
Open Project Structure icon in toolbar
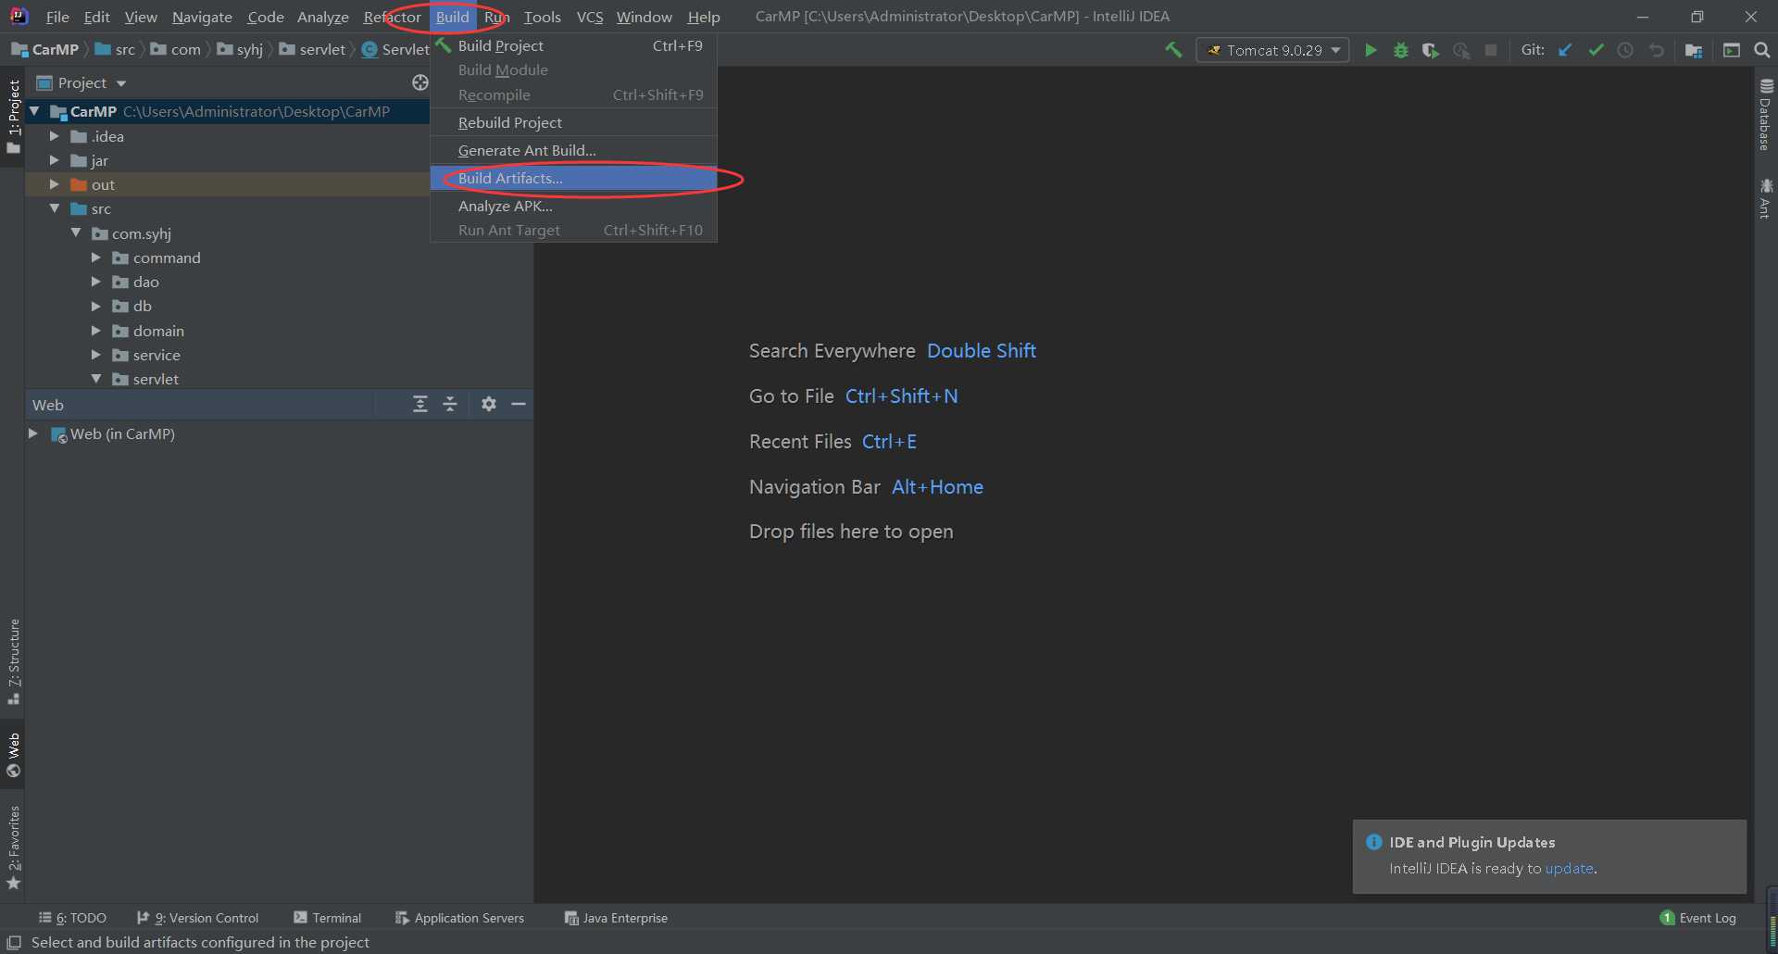click(1694, 50)
